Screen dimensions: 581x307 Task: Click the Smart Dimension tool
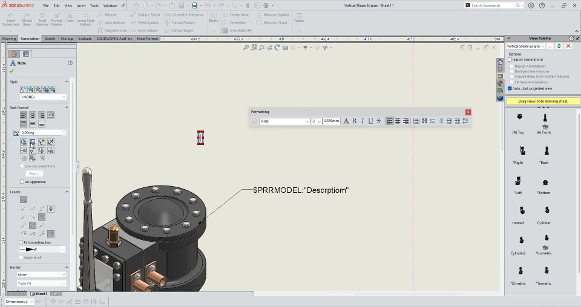11,19
